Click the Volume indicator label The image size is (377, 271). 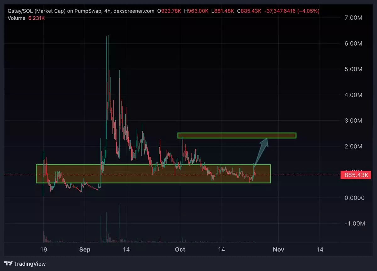click(16, 18)
